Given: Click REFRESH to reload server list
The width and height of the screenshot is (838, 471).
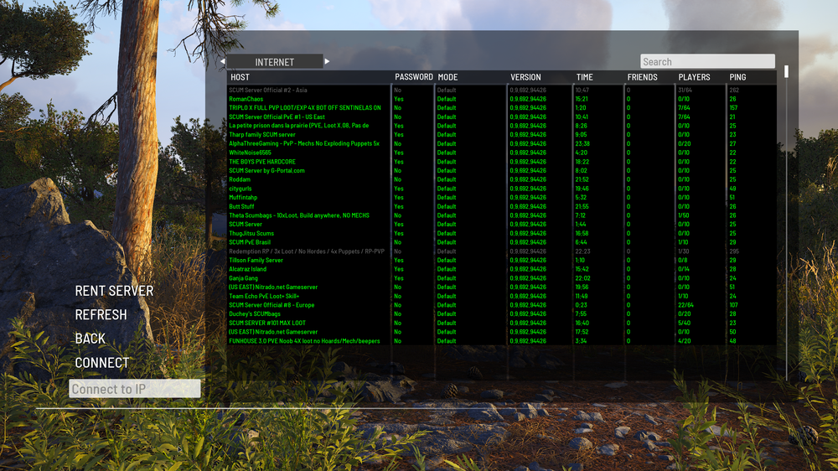Looking at the screenshot, I should tap(101, 315).
